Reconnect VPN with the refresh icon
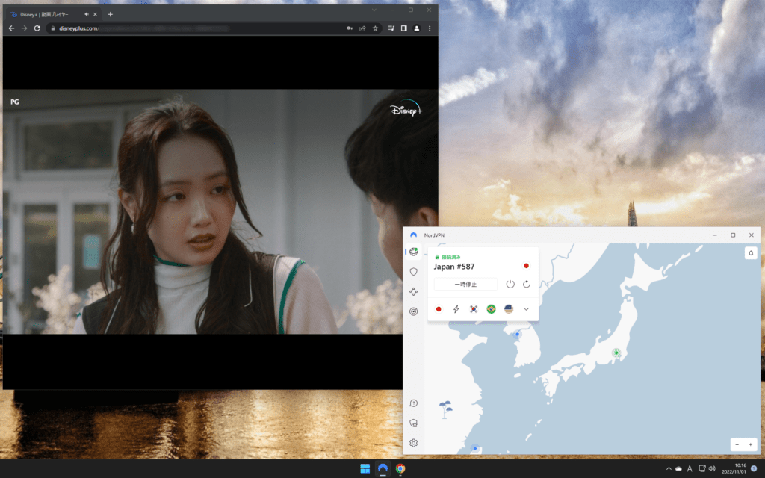The image size is (765, 478). click(527, 284)
